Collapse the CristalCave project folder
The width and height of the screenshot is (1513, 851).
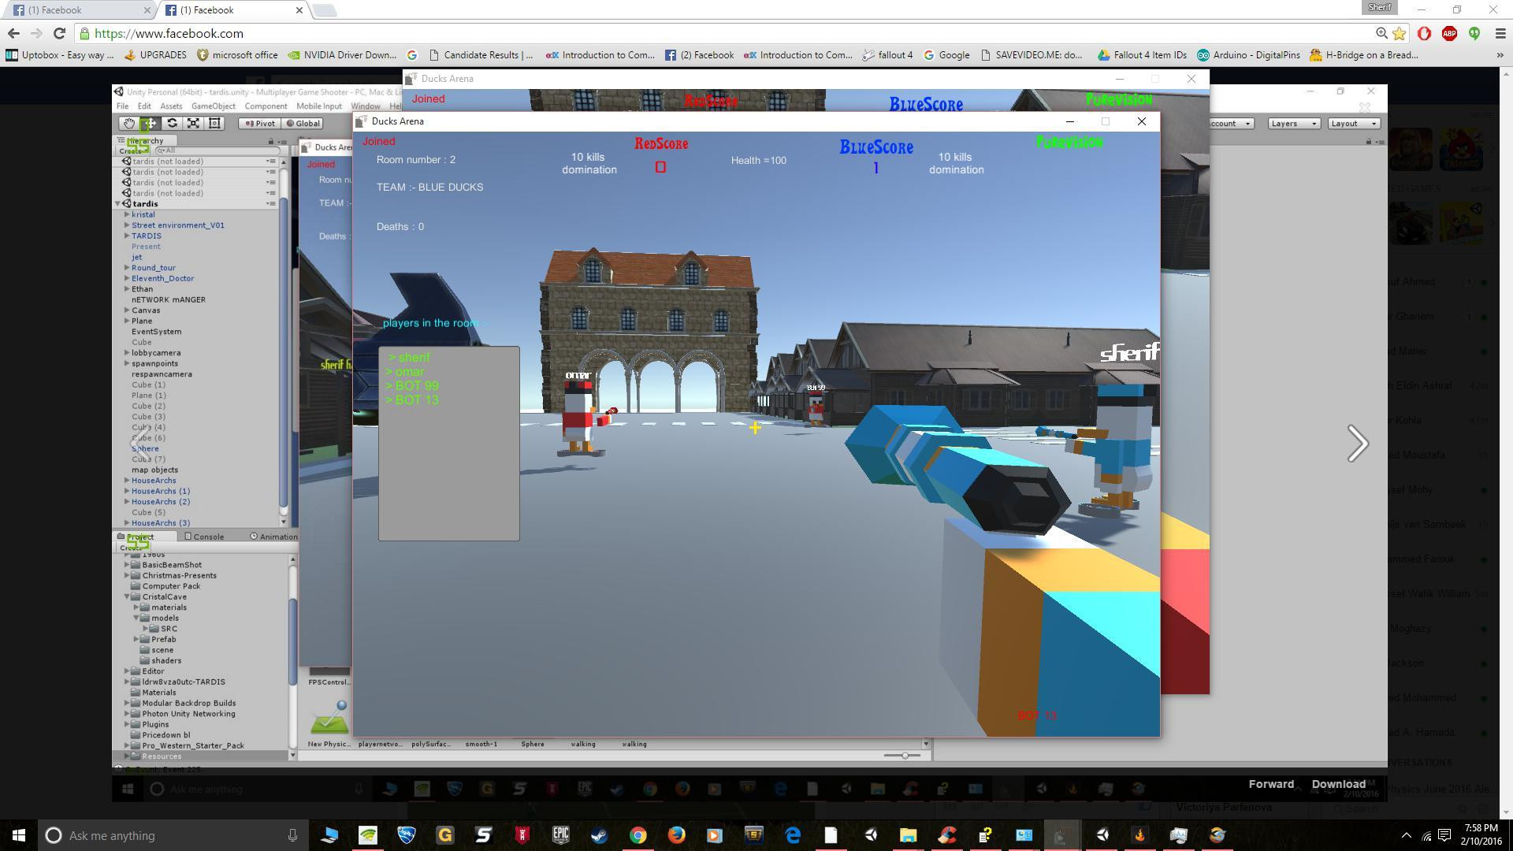(x=127, y=596)
